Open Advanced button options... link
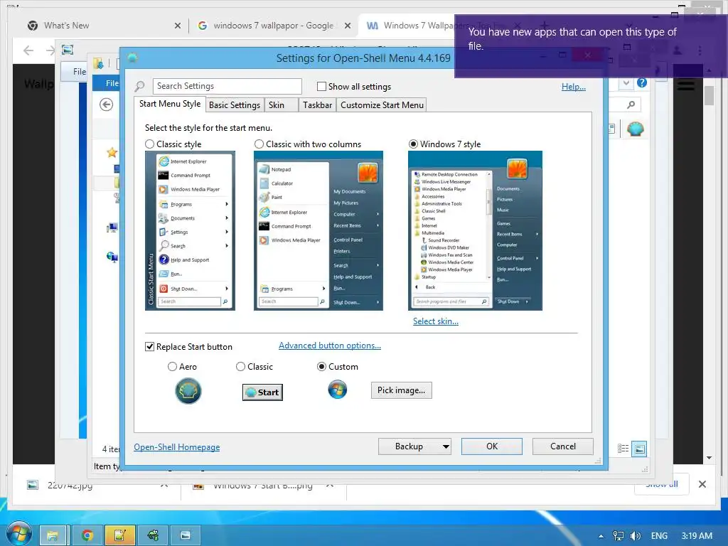This screenshot has width=728, height=546. [330, 346]
